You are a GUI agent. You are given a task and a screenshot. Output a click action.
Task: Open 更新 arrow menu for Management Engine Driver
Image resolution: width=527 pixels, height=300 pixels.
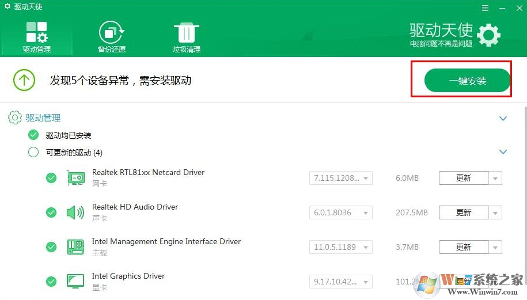click(495, 247)
